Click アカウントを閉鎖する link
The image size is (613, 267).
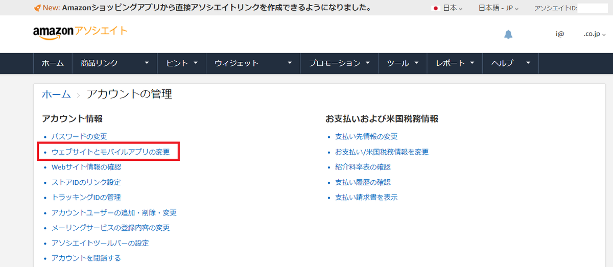coord(86,258)
